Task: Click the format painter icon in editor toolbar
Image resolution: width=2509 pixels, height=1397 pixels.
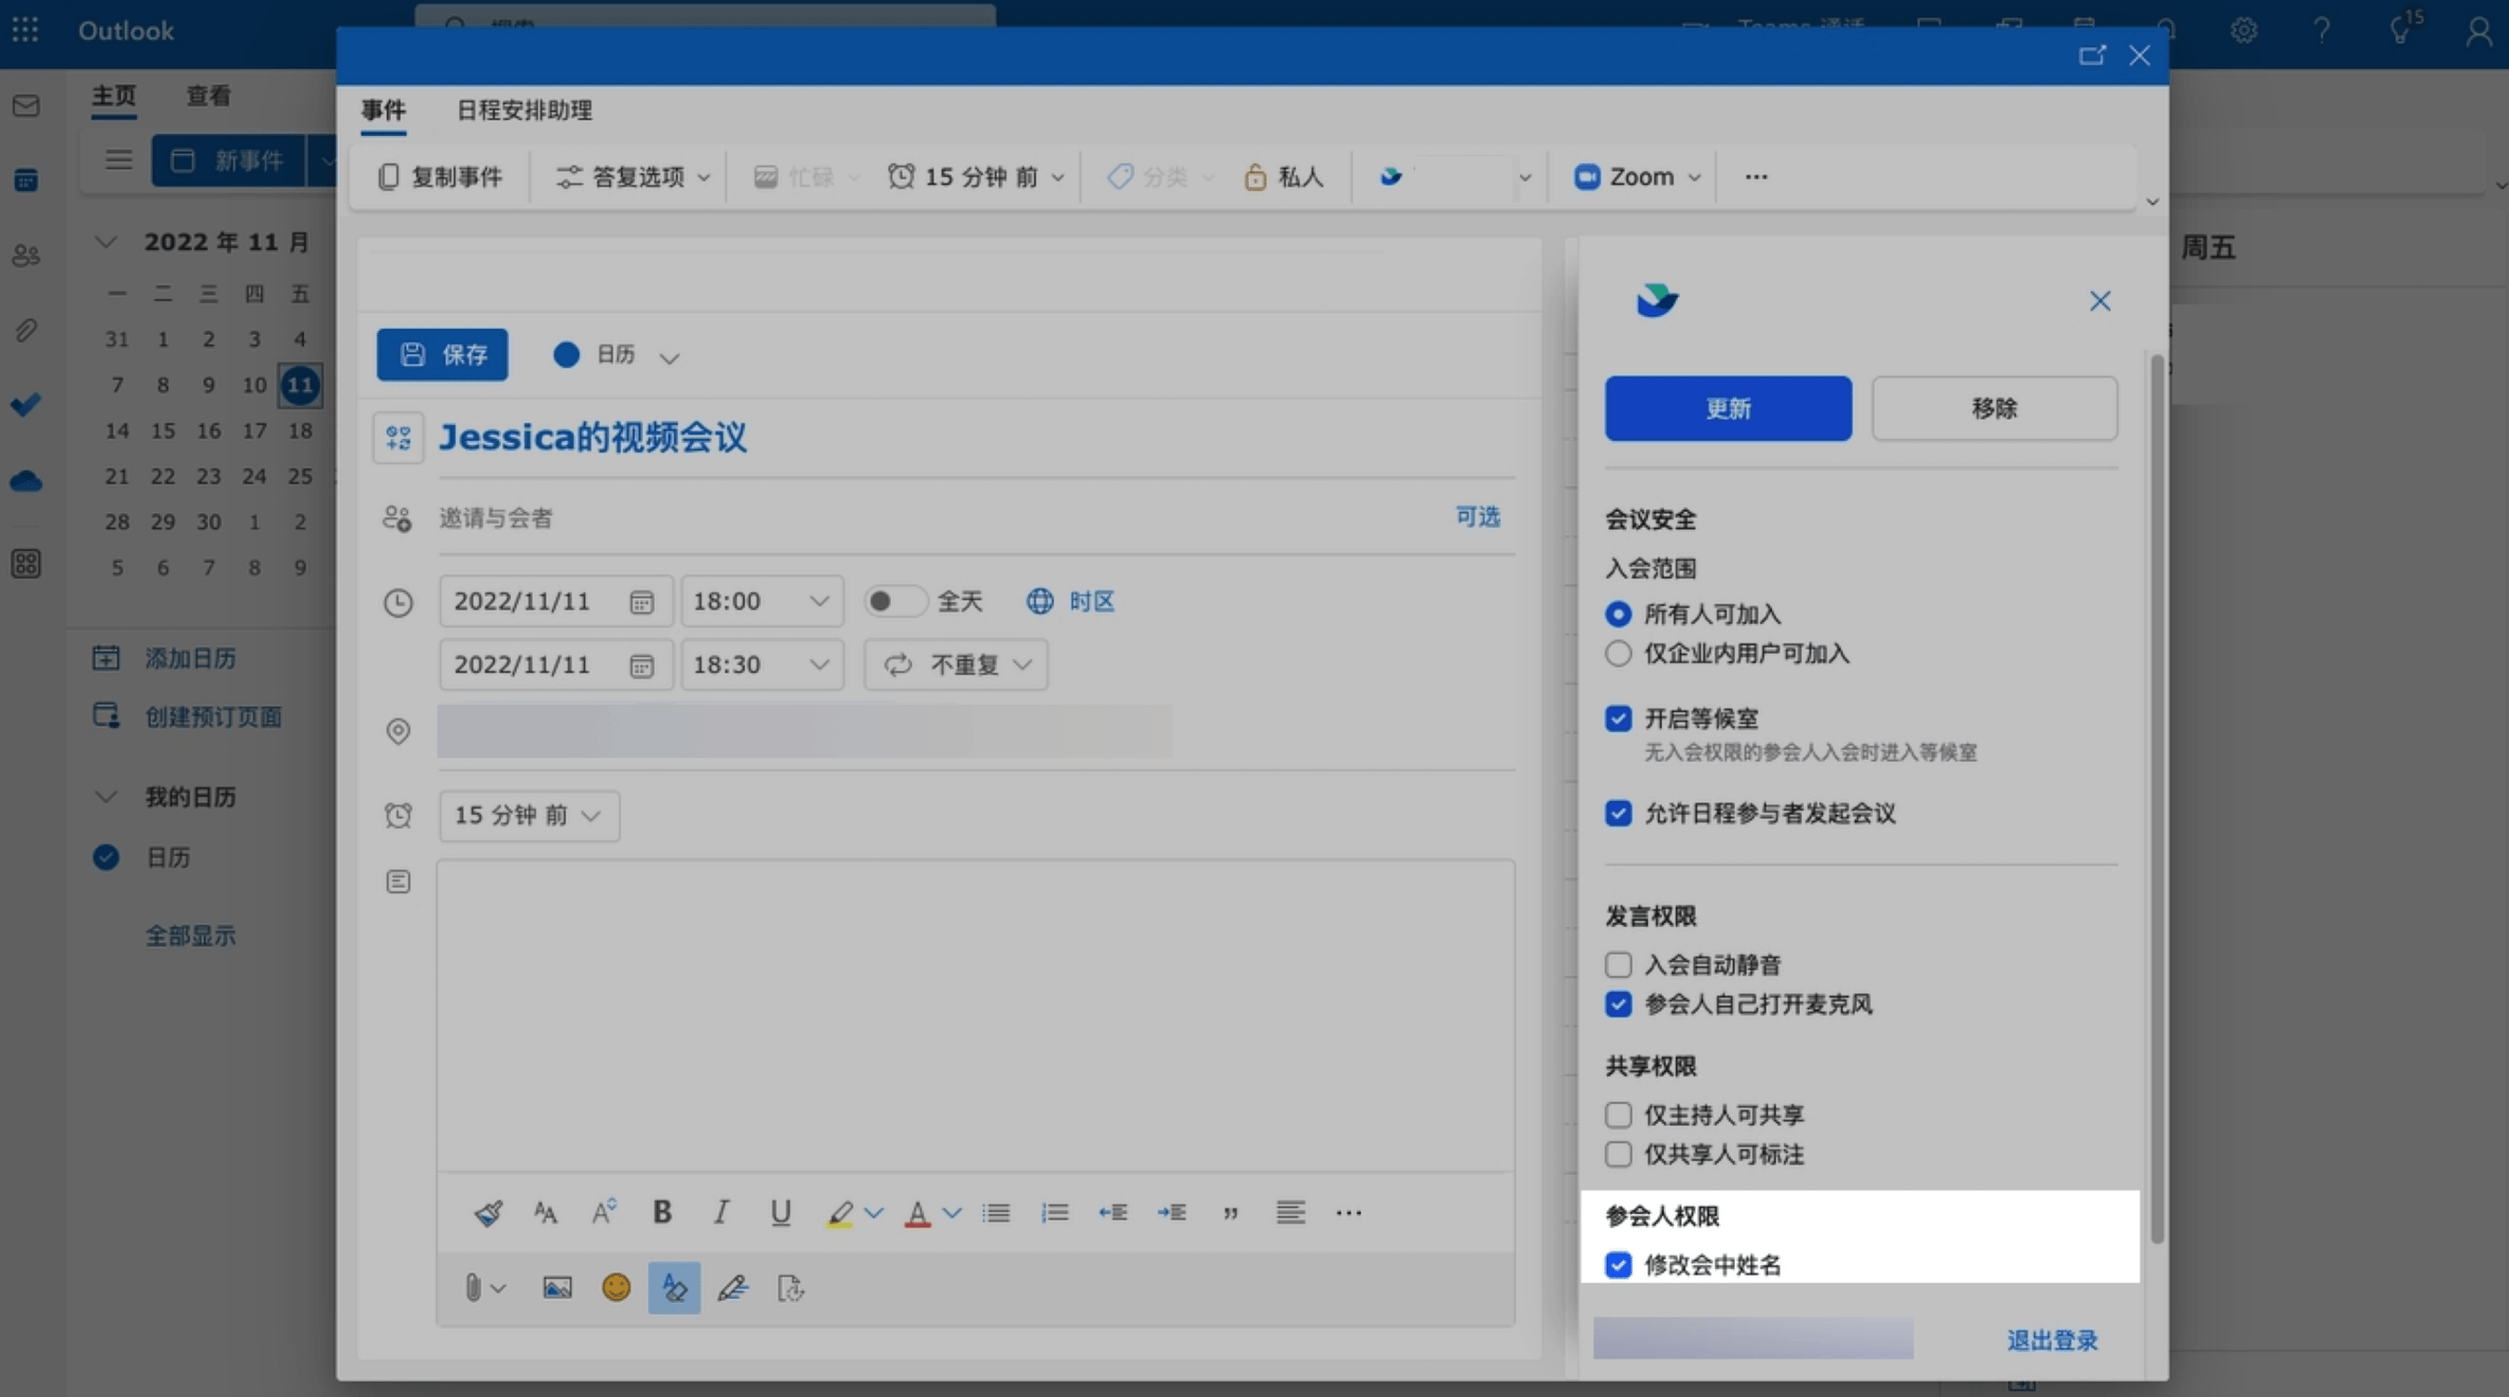Action: (x=488, y=1213)
